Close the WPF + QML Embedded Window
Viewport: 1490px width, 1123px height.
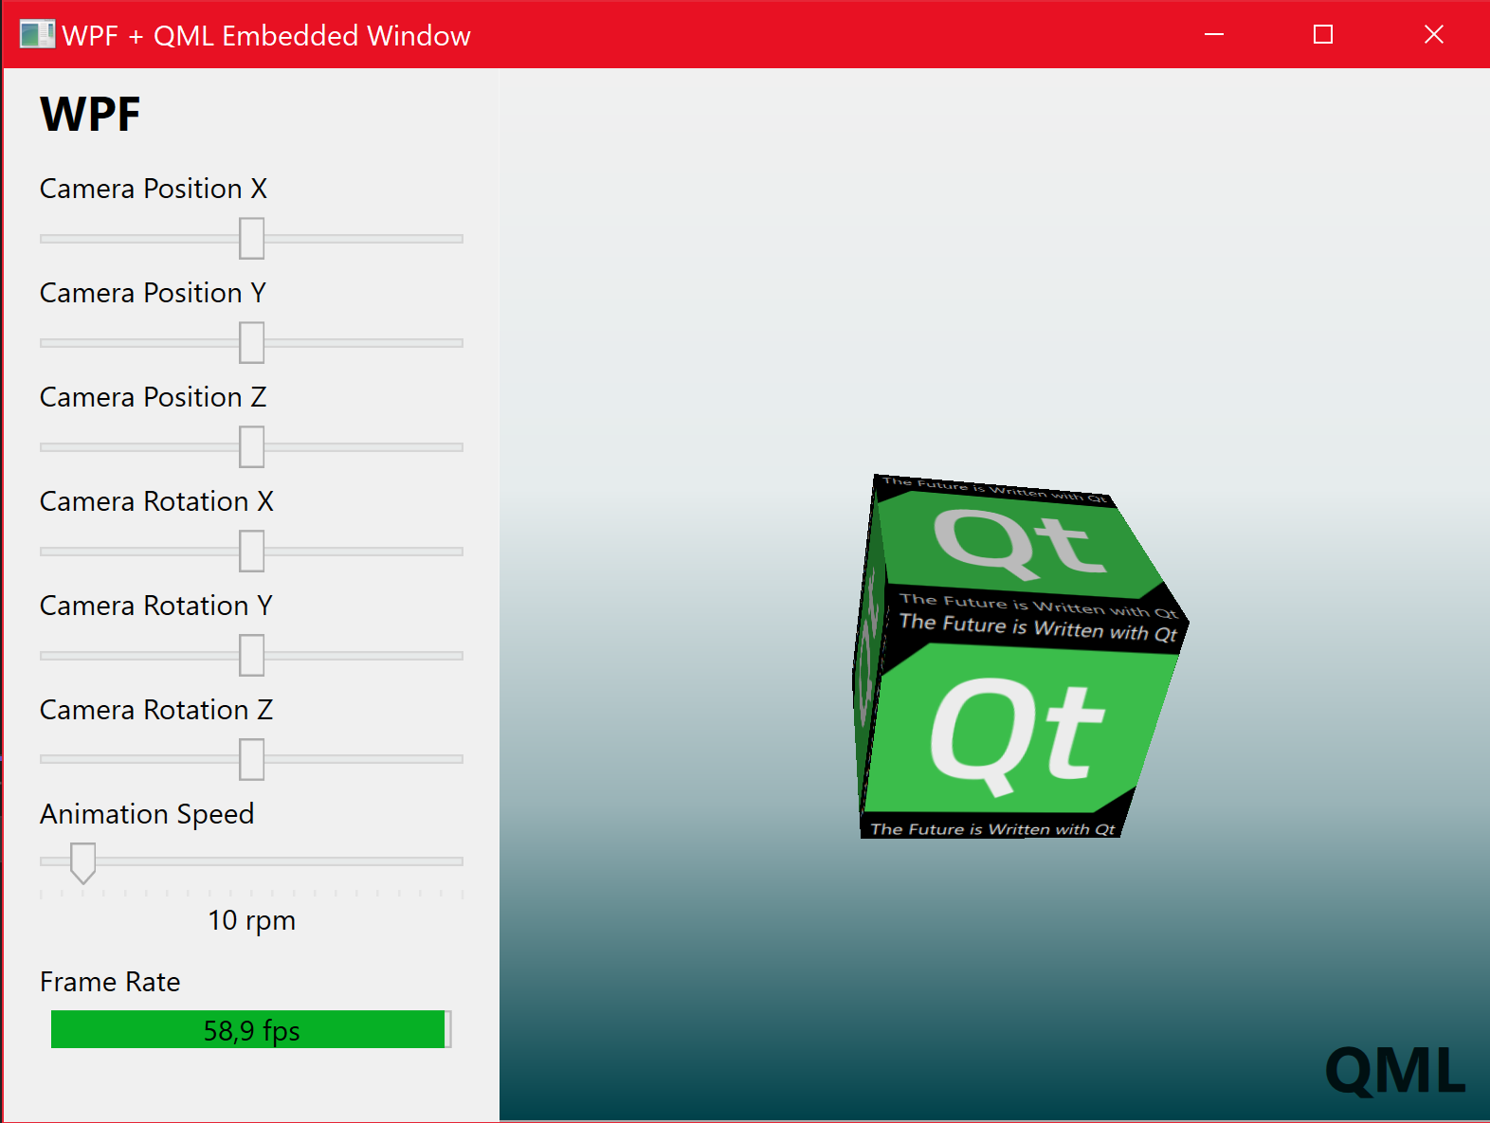click(x=1434, y=35)
